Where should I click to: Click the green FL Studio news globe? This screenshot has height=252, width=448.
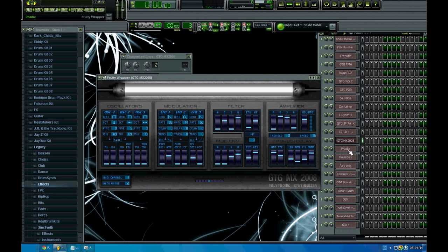click(280, 26)
